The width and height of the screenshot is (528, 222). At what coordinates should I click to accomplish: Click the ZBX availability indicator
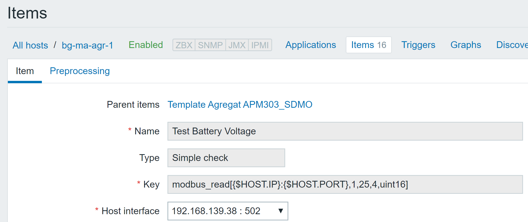[x=184, y=45]
